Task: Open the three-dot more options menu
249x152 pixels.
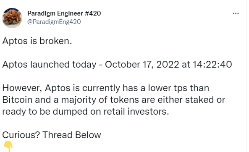Action: (236, 13)
